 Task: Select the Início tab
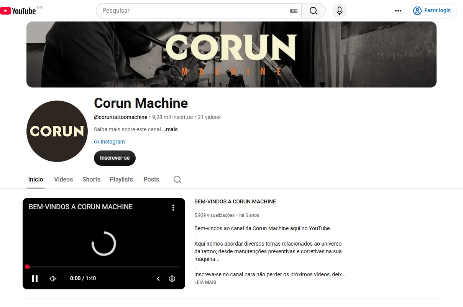pyautogui.click(x=36, y=179)
